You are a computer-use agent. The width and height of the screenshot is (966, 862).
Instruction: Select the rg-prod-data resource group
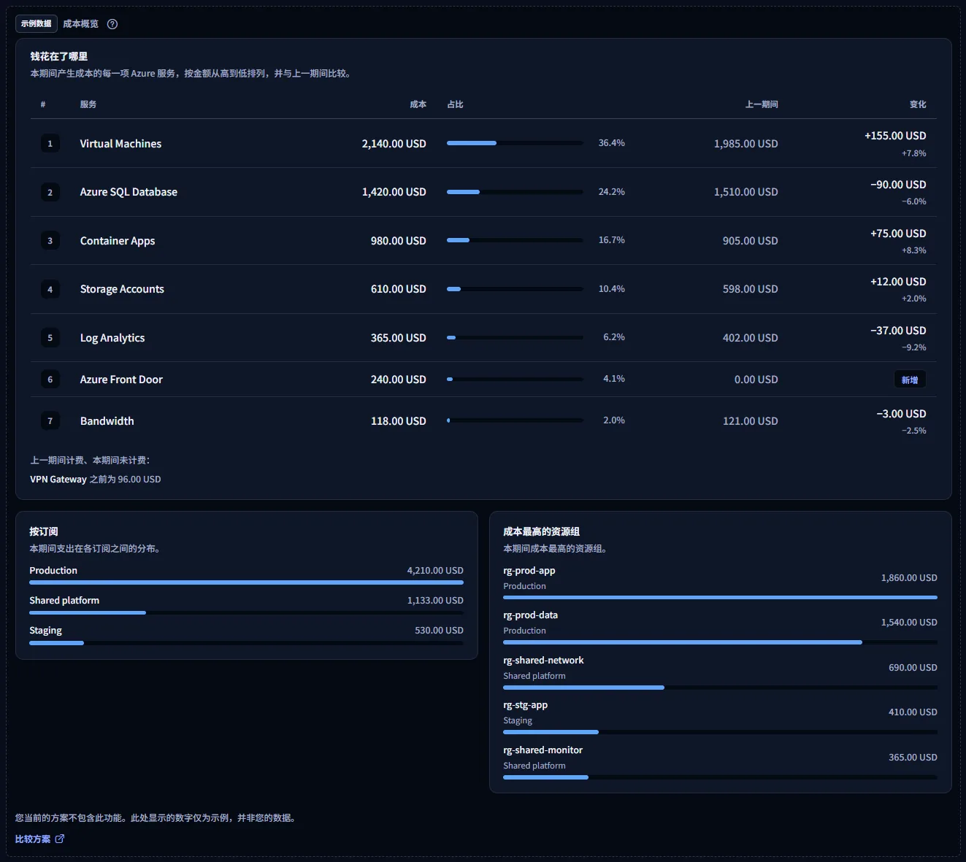531,615
